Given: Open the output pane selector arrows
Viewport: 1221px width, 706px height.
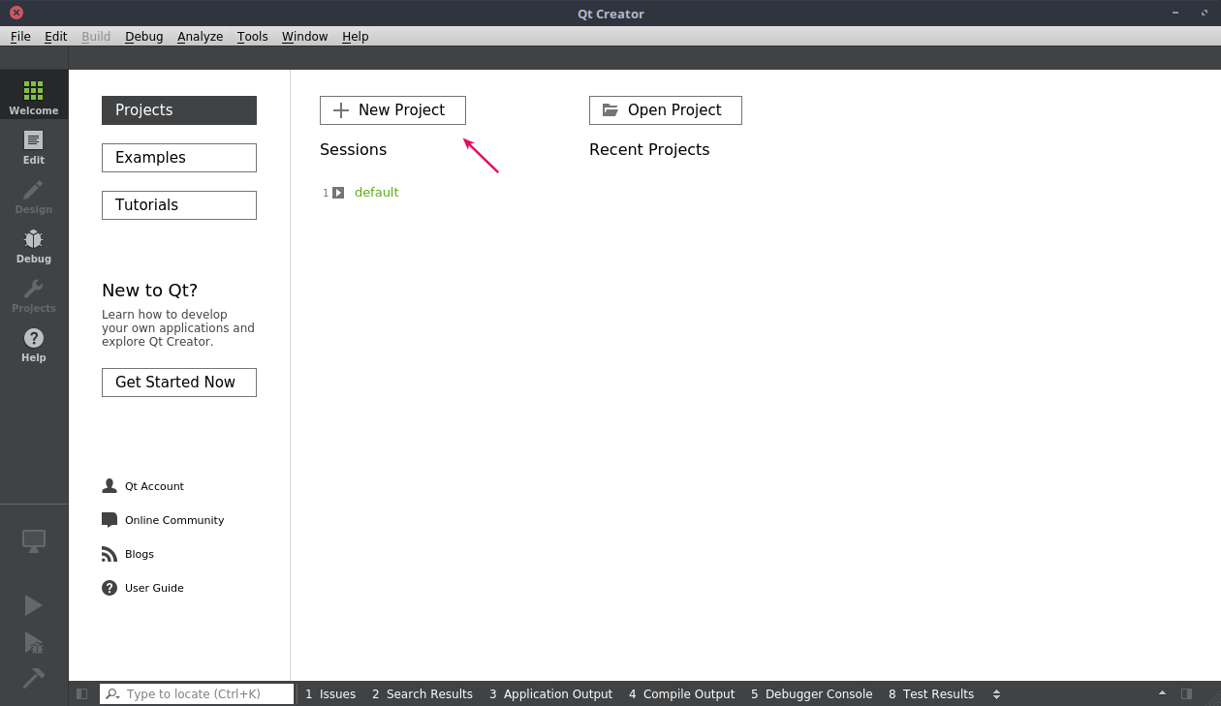Looking at the screenshot, I should pos(997,693).
